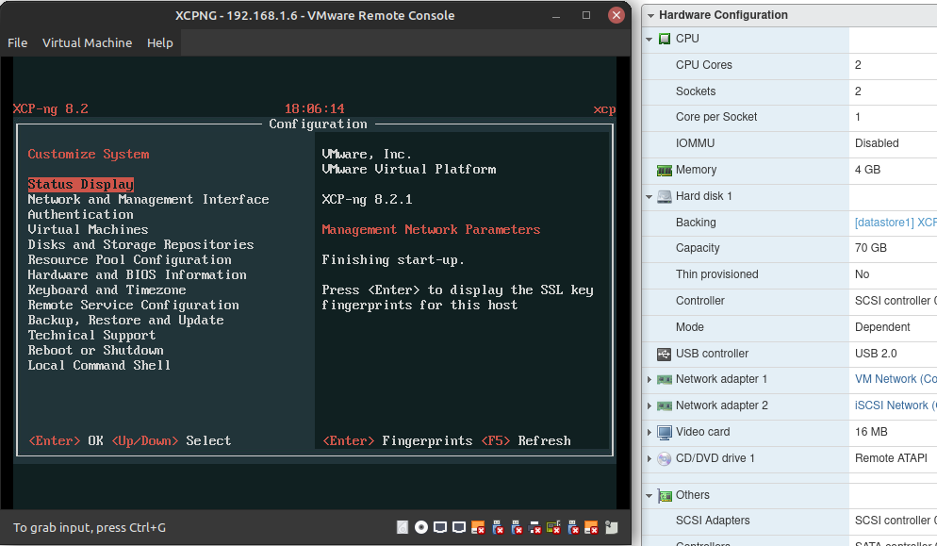
Task: Click the IOMMU Disabled value
Action: click(x=877, y=143)
